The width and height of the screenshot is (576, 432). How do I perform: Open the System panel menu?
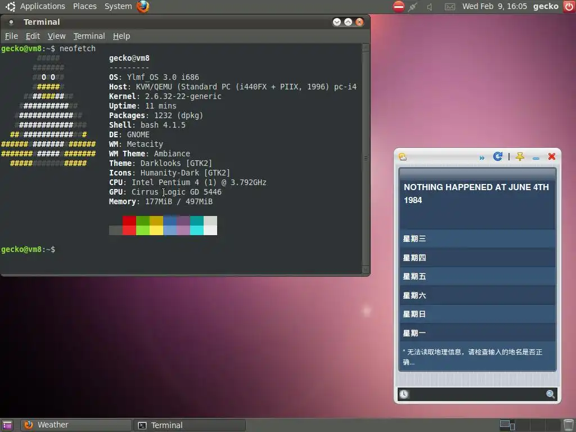coord(118,6)
